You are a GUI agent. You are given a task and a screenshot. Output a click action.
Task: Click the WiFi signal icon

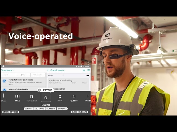pos(76,66)
